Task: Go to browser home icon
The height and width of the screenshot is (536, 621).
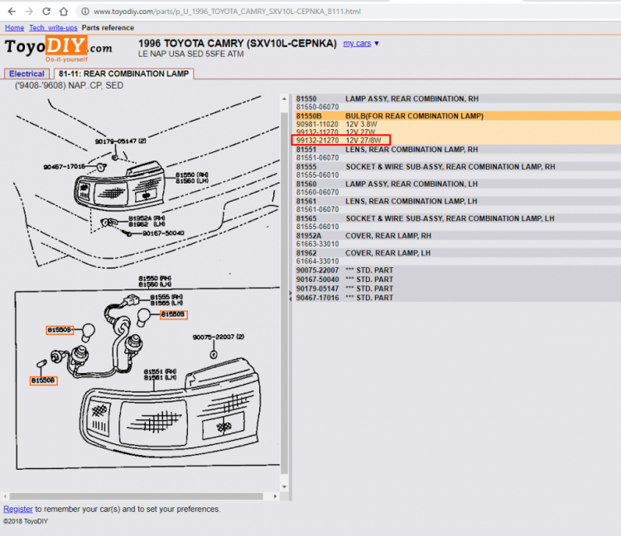Action: point(64,12)
